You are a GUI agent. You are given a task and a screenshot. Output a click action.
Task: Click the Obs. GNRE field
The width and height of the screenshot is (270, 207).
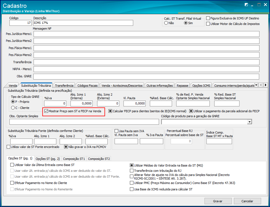click(146, 76)
